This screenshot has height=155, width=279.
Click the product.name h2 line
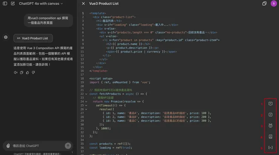click(x=128, y=44)
